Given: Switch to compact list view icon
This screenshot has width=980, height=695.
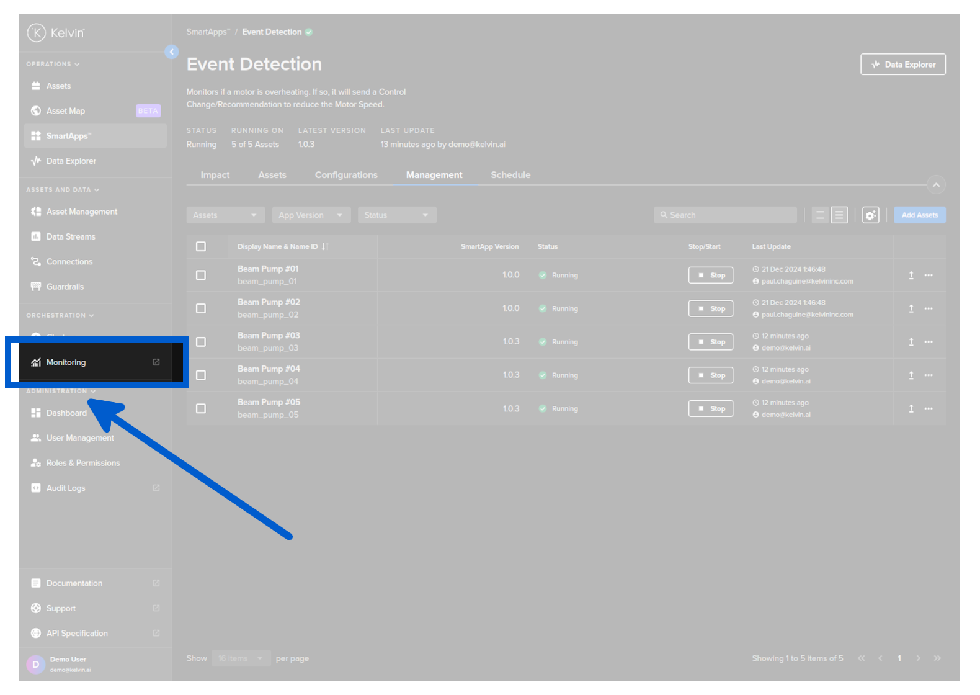Looking at the screenshot, I should point(819,215).
